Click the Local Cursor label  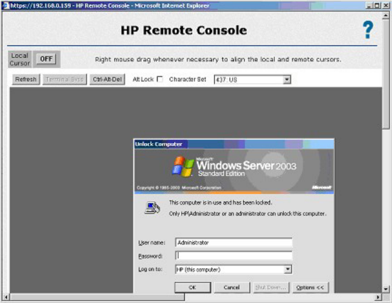coord(19,59)
